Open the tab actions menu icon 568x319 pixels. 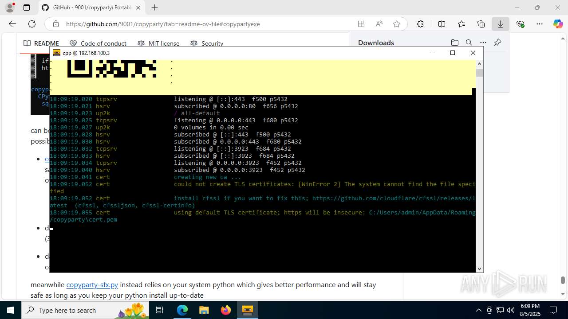click(27, 8)
